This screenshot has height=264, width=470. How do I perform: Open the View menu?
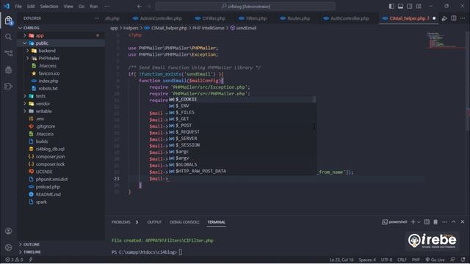pos(68,7)
